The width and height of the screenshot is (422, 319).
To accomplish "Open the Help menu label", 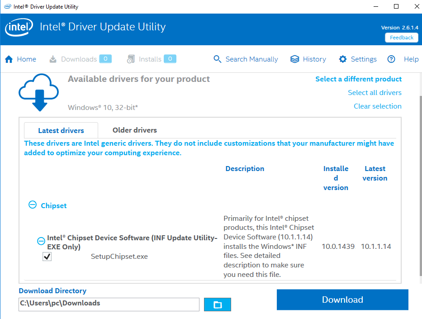I will [x=411, y=59].
